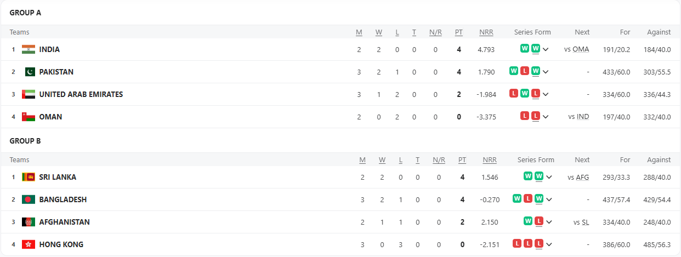
Task: Click the Oman flag icon
Action: click(x=29, y=117)
